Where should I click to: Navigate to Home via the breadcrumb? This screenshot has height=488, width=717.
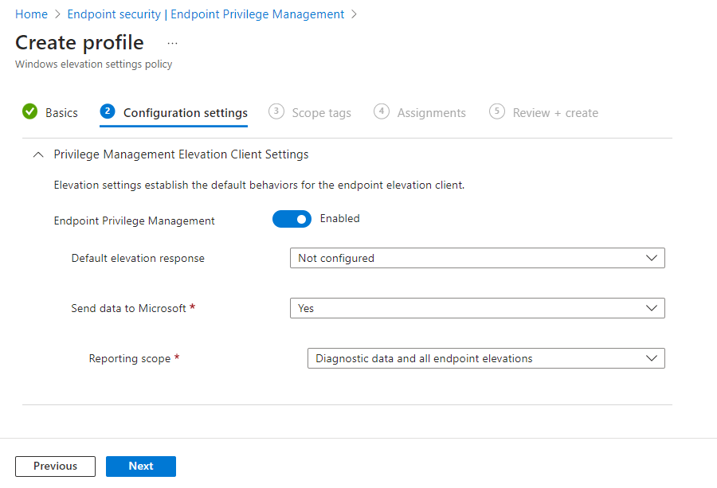coord(31,14)
